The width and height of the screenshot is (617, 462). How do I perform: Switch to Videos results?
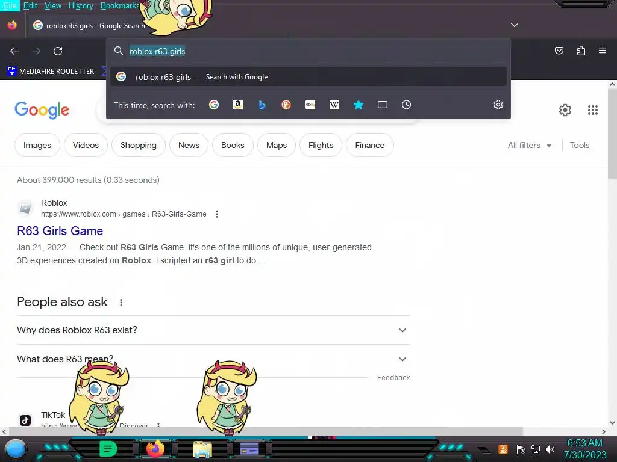pos(86,146)
